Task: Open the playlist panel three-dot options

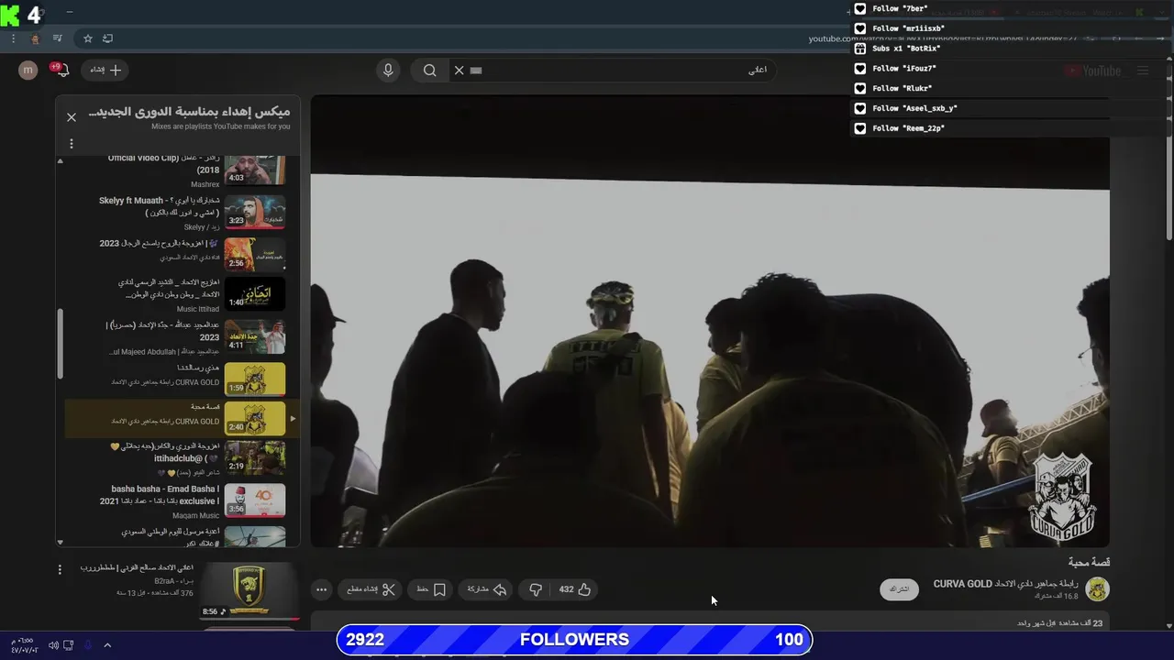Action: 72,144
